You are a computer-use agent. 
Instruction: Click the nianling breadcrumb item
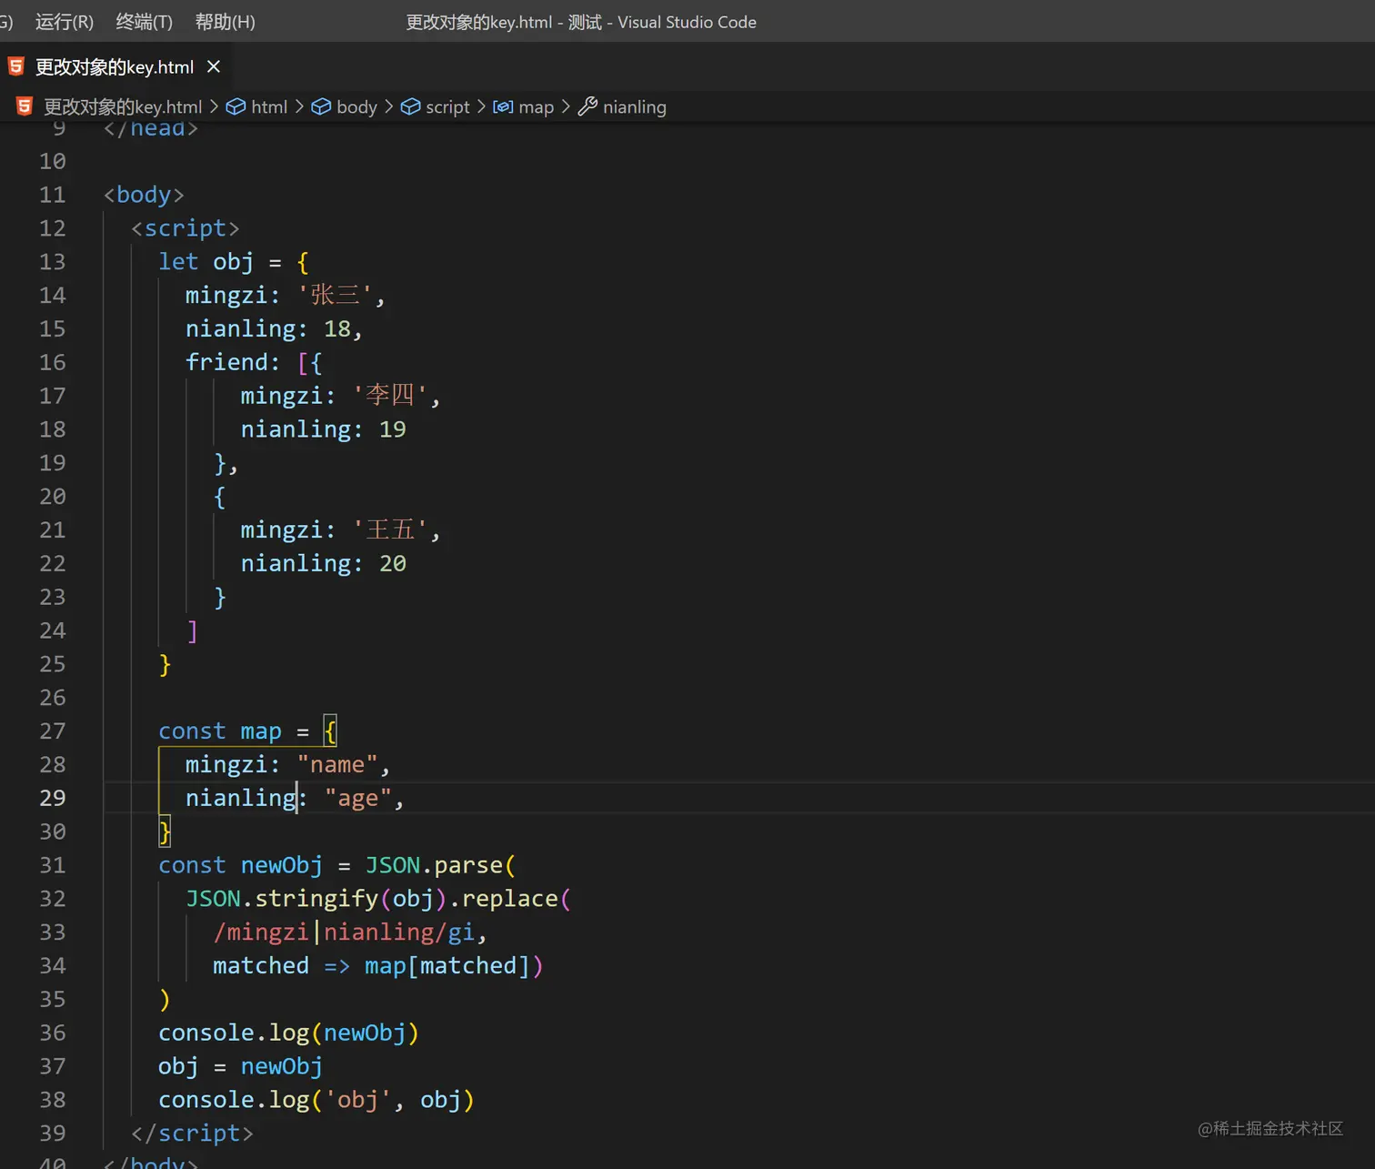(x=634, y=106)
